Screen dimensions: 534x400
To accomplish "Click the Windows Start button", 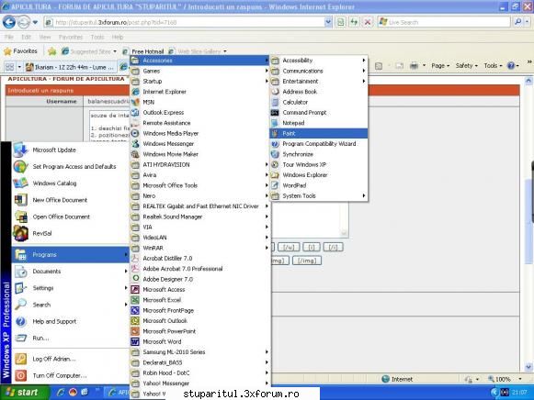I will (x=24, y=392).
